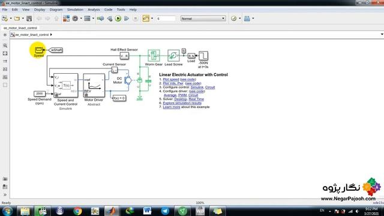384x216 pixels.
Task: Expand the ee_motor_linact_control breadcrumb arrow
Action: tap(51, 35)
